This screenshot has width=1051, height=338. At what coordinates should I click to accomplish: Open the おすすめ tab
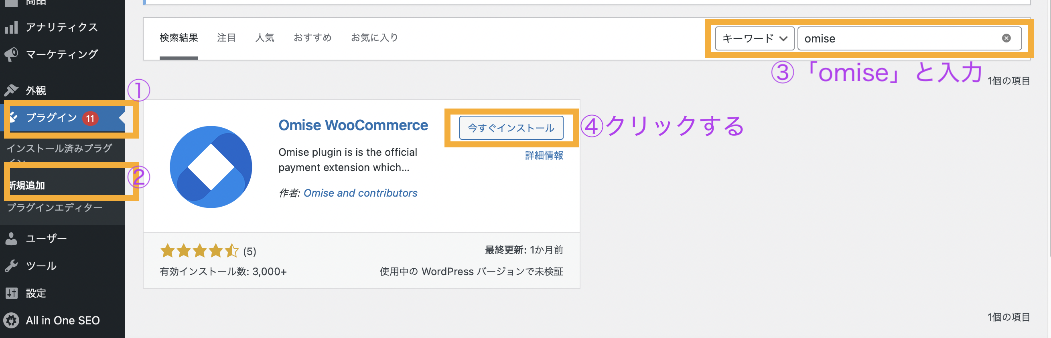tap(312, 38)
